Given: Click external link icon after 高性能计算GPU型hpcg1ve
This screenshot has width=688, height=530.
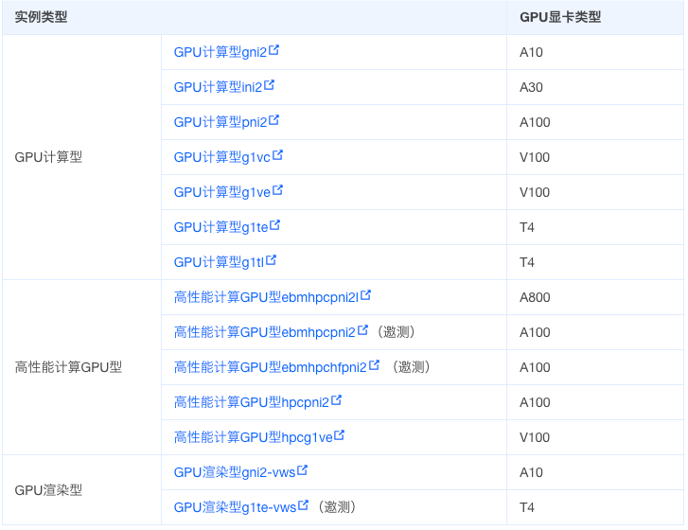Looking at the screenshot, I should [340, 436].
